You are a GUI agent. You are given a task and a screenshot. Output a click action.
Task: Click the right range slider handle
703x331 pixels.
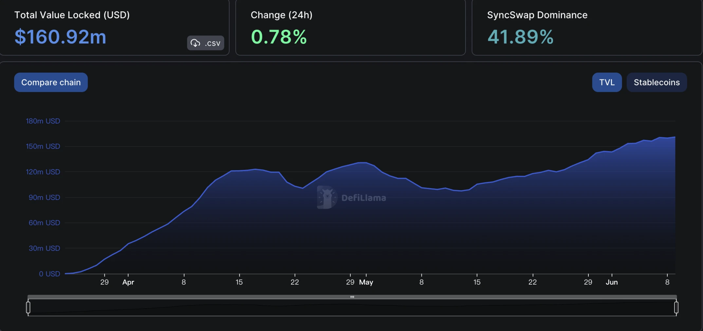pos(676,307)
